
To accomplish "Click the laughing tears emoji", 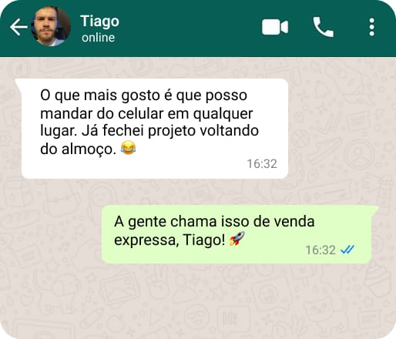I will [x=129, y=147].
